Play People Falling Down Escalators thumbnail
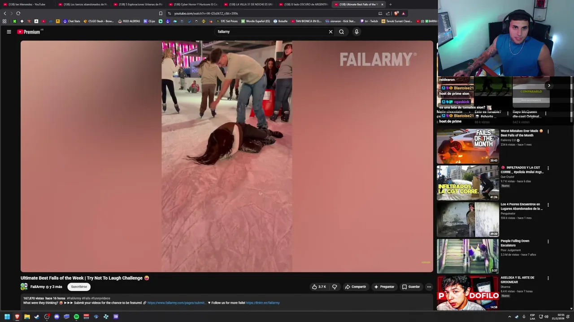Viewport: 574px width, 322px height. (468, 256)
